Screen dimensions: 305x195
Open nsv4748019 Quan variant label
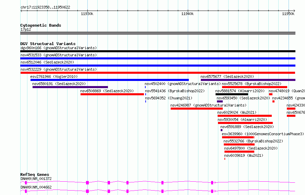click(x=287, y=91)
